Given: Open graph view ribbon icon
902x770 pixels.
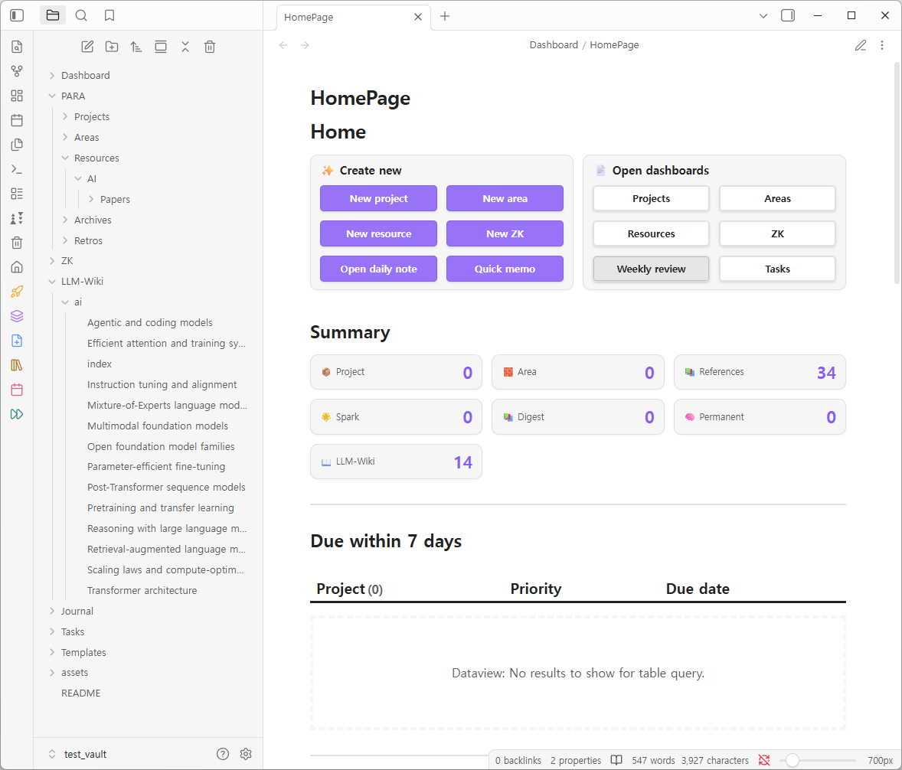Looking at the screenshot, I should (x=17, y=71).
